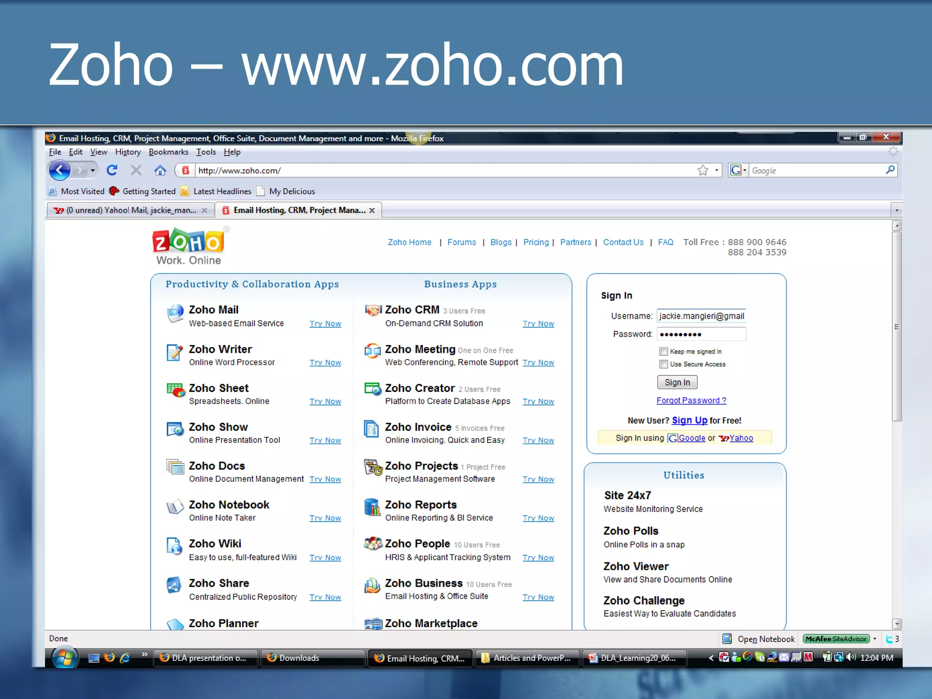The image size is (932, 699).
Task: Click the Zoho logo
Action: [189, 246]
